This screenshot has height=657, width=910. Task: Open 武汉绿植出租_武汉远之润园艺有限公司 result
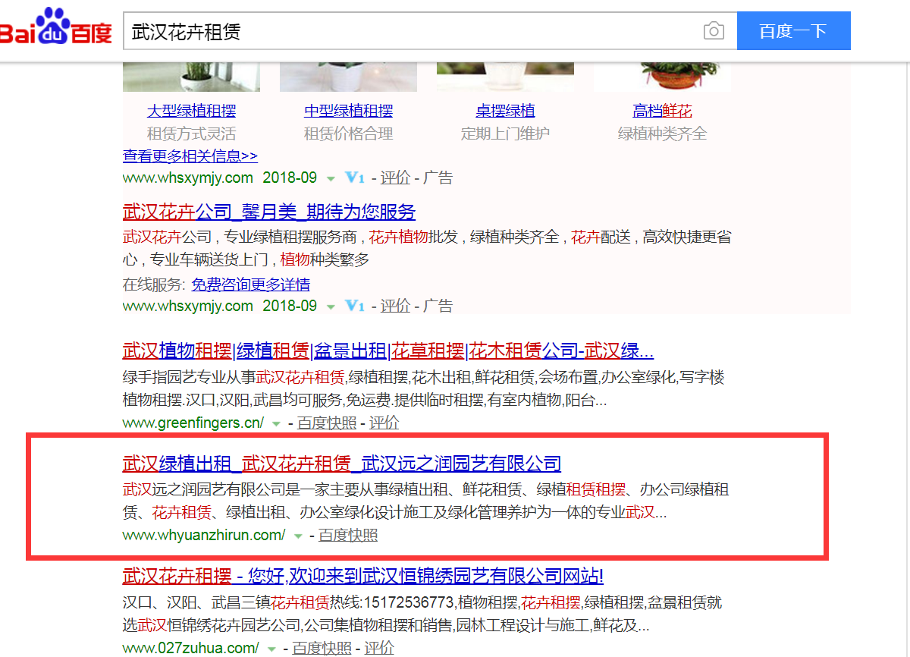[x=342, y=463]
